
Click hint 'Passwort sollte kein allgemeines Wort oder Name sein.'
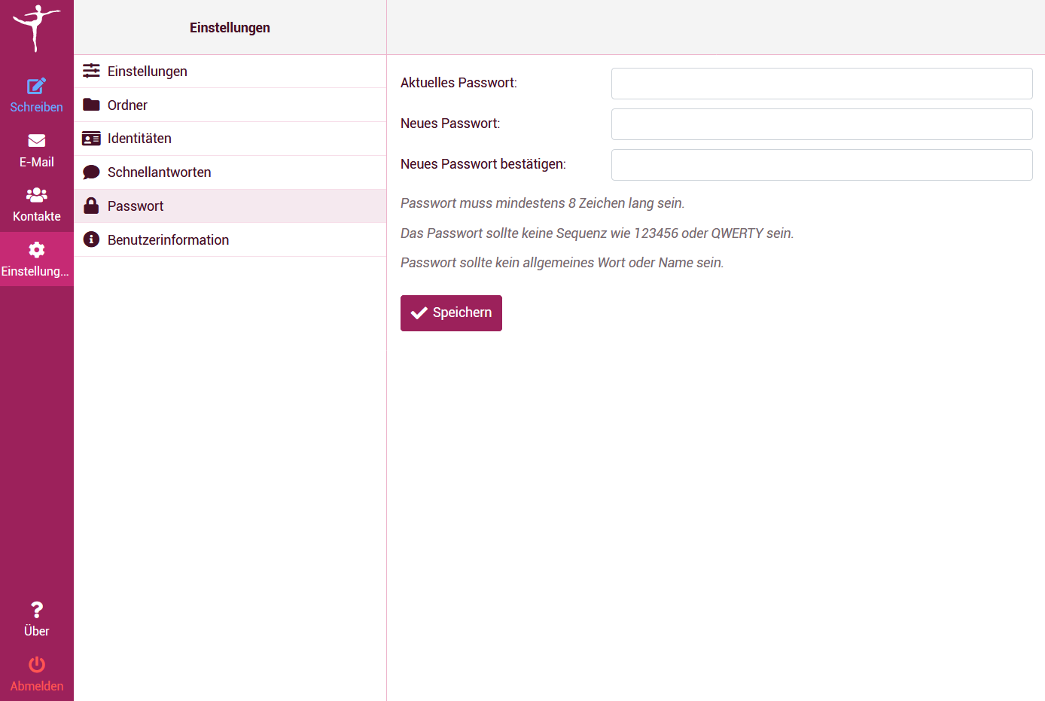click(562, 263)
